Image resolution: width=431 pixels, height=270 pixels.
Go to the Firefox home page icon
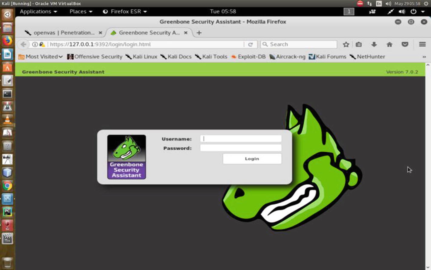(390, 44)
